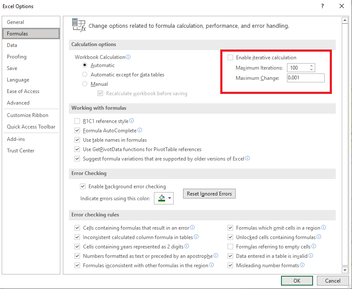Click info icon beside Formulas referring to empty cells
The height and width of the screenshot is (289, 352).
pyautogui.click(x=314, y=246)
